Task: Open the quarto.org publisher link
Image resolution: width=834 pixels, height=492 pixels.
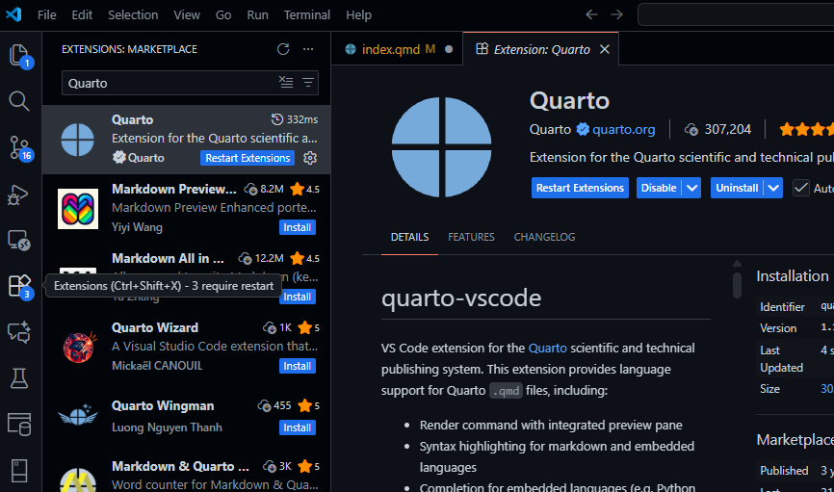Action: point(623,129)
